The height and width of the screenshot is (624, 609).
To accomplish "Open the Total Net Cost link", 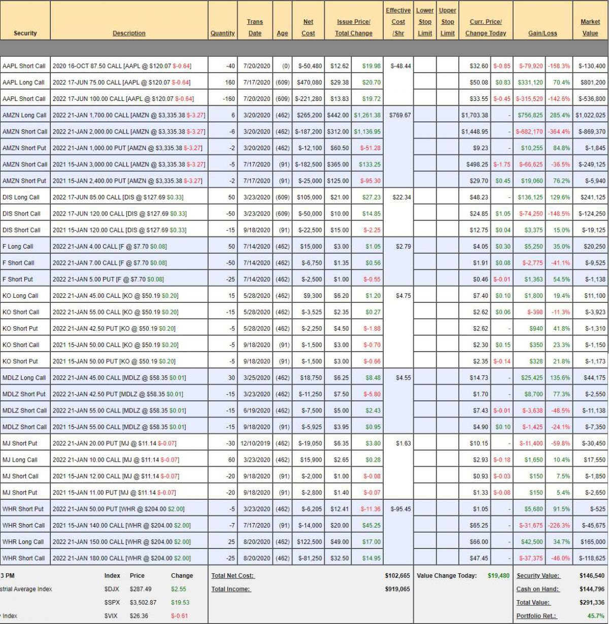I will click(232, 576).
